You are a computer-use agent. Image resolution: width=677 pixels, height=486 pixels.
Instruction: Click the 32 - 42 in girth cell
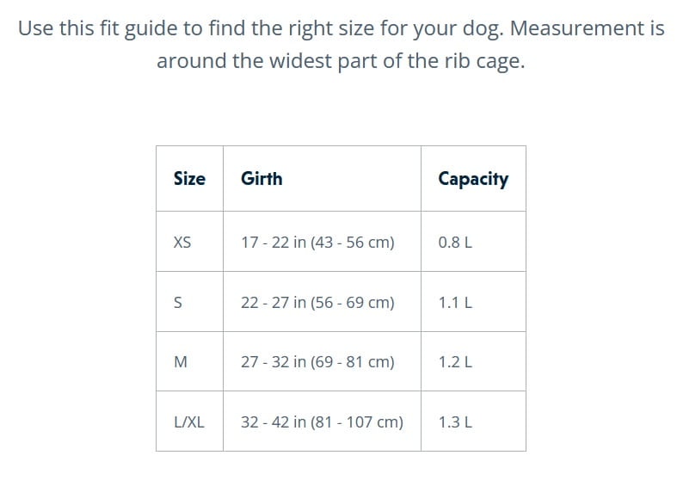(322, 422)
